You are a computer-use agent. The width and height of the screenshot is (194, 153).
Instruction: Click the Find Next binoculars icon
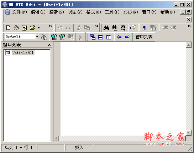(x=115, y=28)
